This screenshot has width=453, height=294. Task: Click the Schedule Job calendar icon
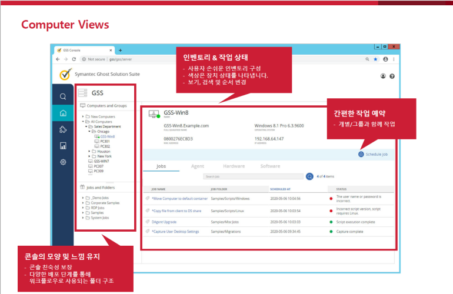tap(361, 154)
